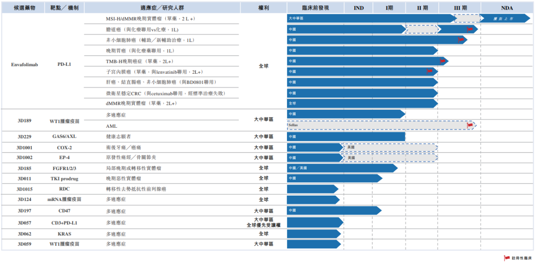
Task: Click the dashed 美國 bar in COX-2 row
Action: tap(390, 147)
